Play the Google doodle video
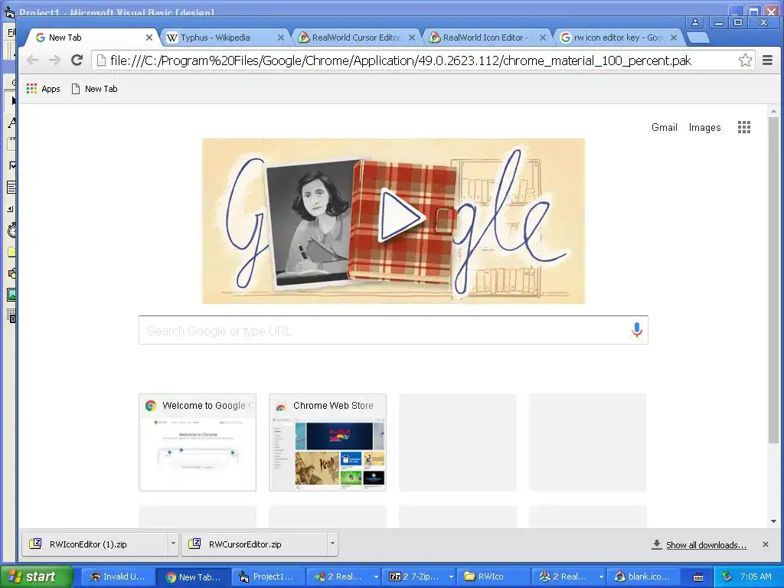Screen dimensions: 784x588 [x=401, y=217]
